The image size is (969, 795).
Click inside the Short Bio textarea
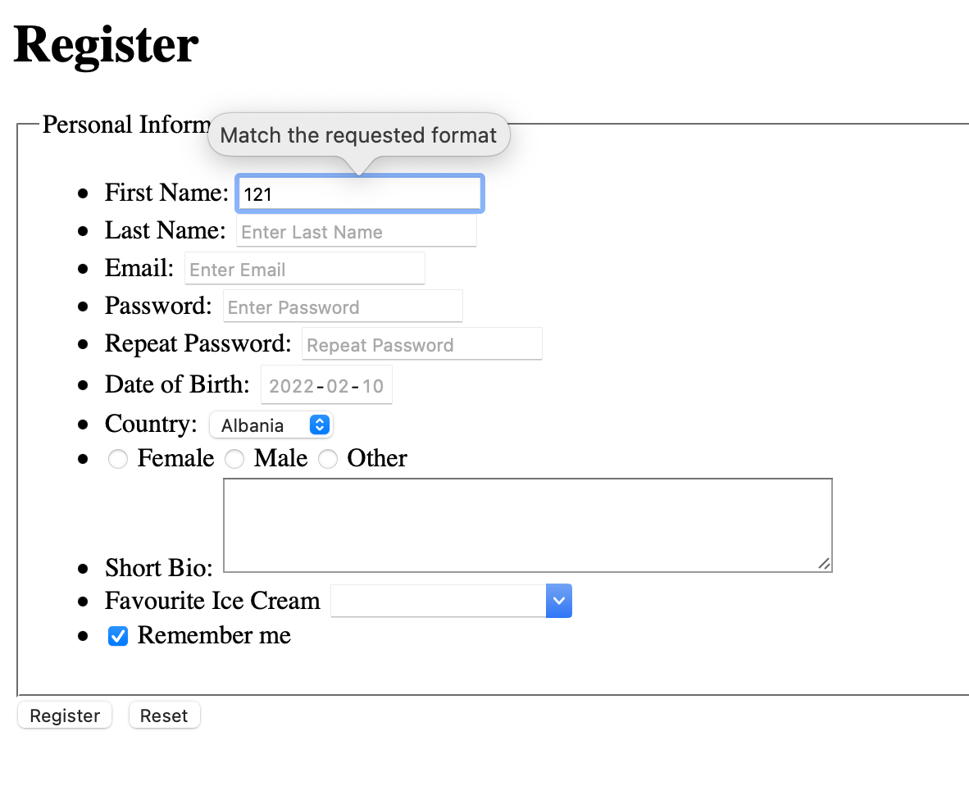[x=528, y=525]
